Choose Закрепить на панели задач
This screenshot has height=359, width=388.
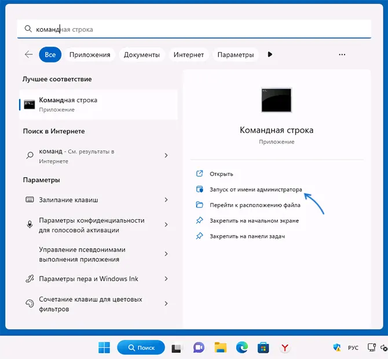[x=247, y=236]
